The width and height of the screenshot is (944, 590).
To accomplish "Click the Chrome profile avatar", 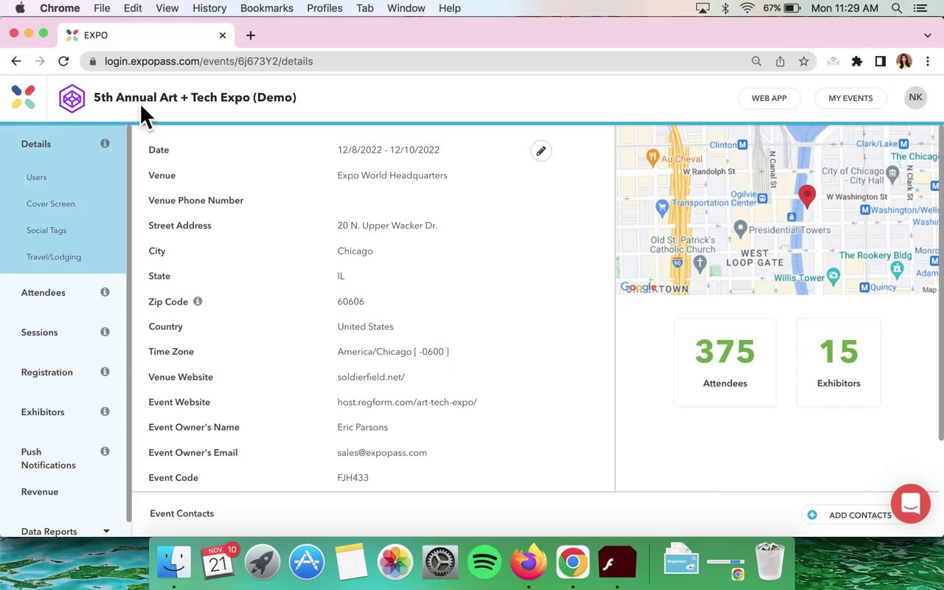I will 904,61.
